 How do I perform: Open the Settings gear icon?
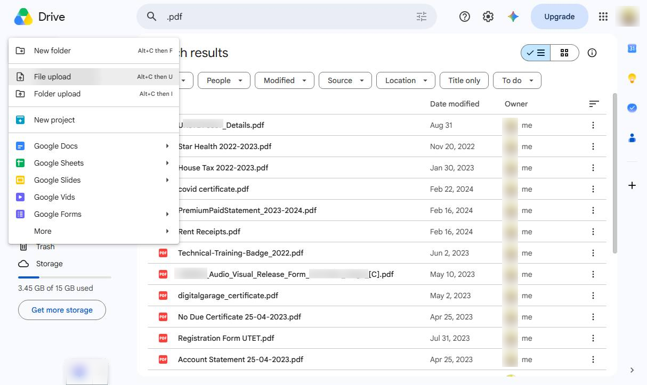pyautogui.click(x=488, y=17)
